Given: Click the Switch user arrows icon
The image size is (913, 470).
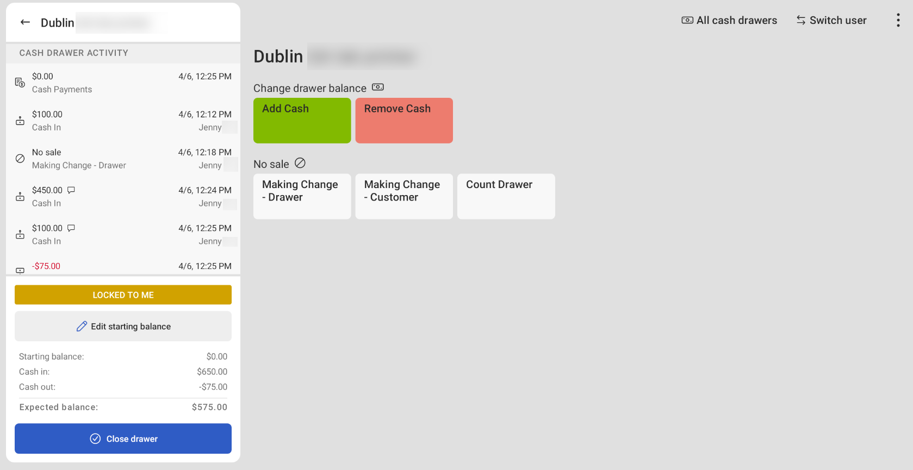Looking at the screenshot, I should (x=801, y=20).
